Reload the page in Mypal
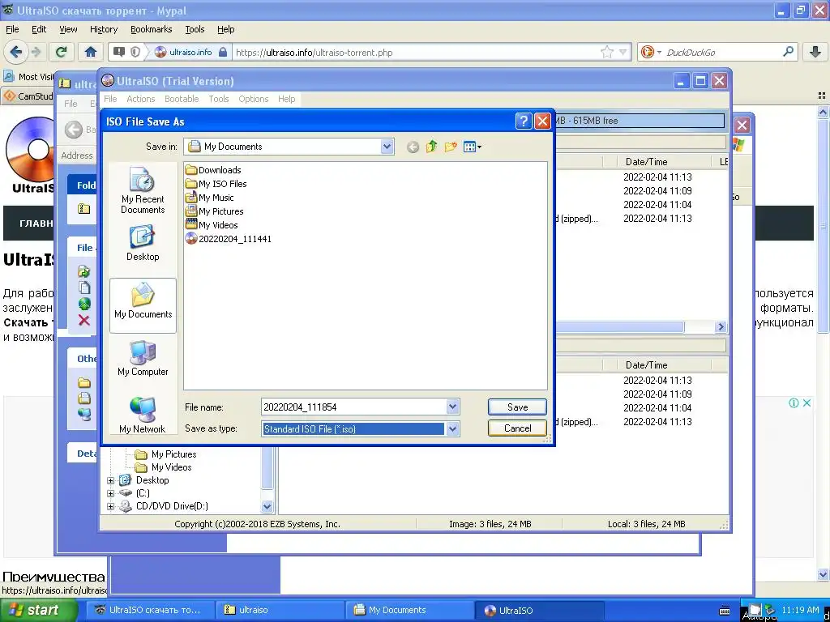The image size is (830, 622). (x=62, y=52)
